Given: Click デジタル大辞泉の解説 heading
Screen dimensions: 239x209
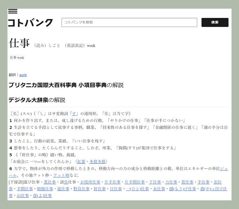Looking at the screenshot, I should 37,100.
